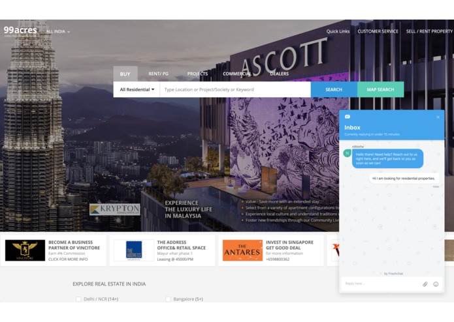
Task: Check the Delhi / NCR checkbox
Action: (x=78, y=299)
